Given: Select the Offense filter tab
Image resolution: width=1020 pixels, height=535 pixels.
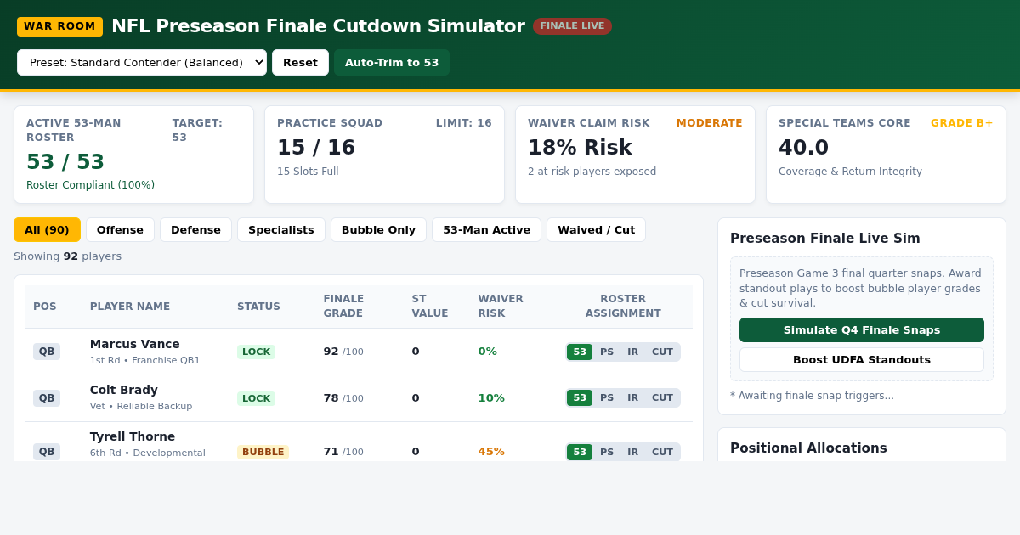Looking at the screenshot, I should 120,229.
